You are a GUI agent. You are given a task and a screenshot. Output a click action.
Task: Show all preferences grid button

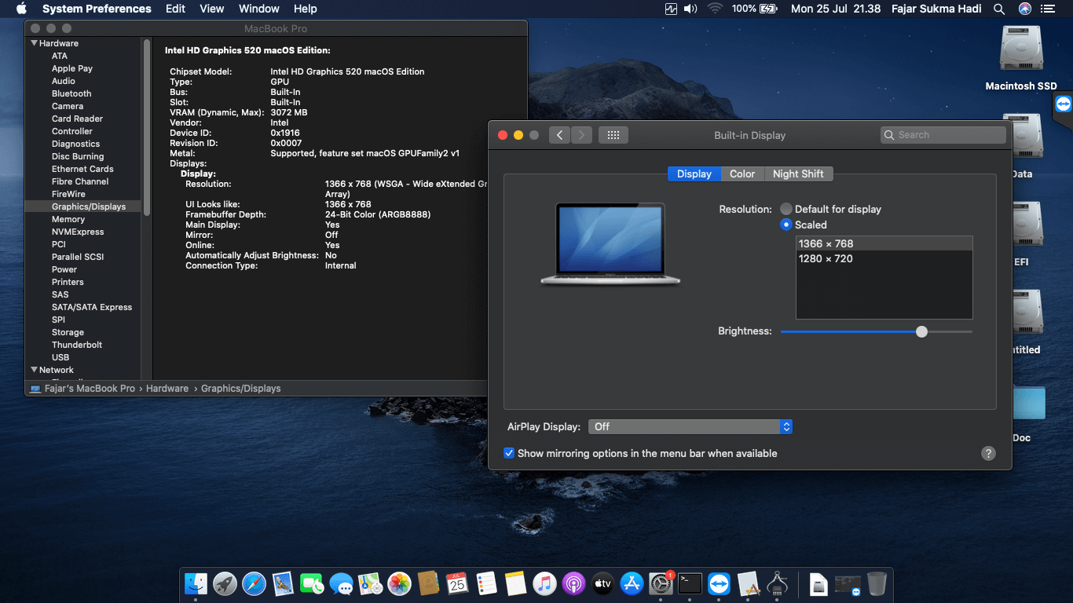coord(613,135)
